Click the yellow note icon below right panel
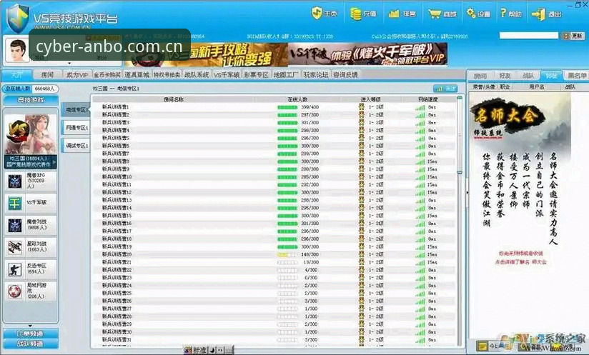 481,345
